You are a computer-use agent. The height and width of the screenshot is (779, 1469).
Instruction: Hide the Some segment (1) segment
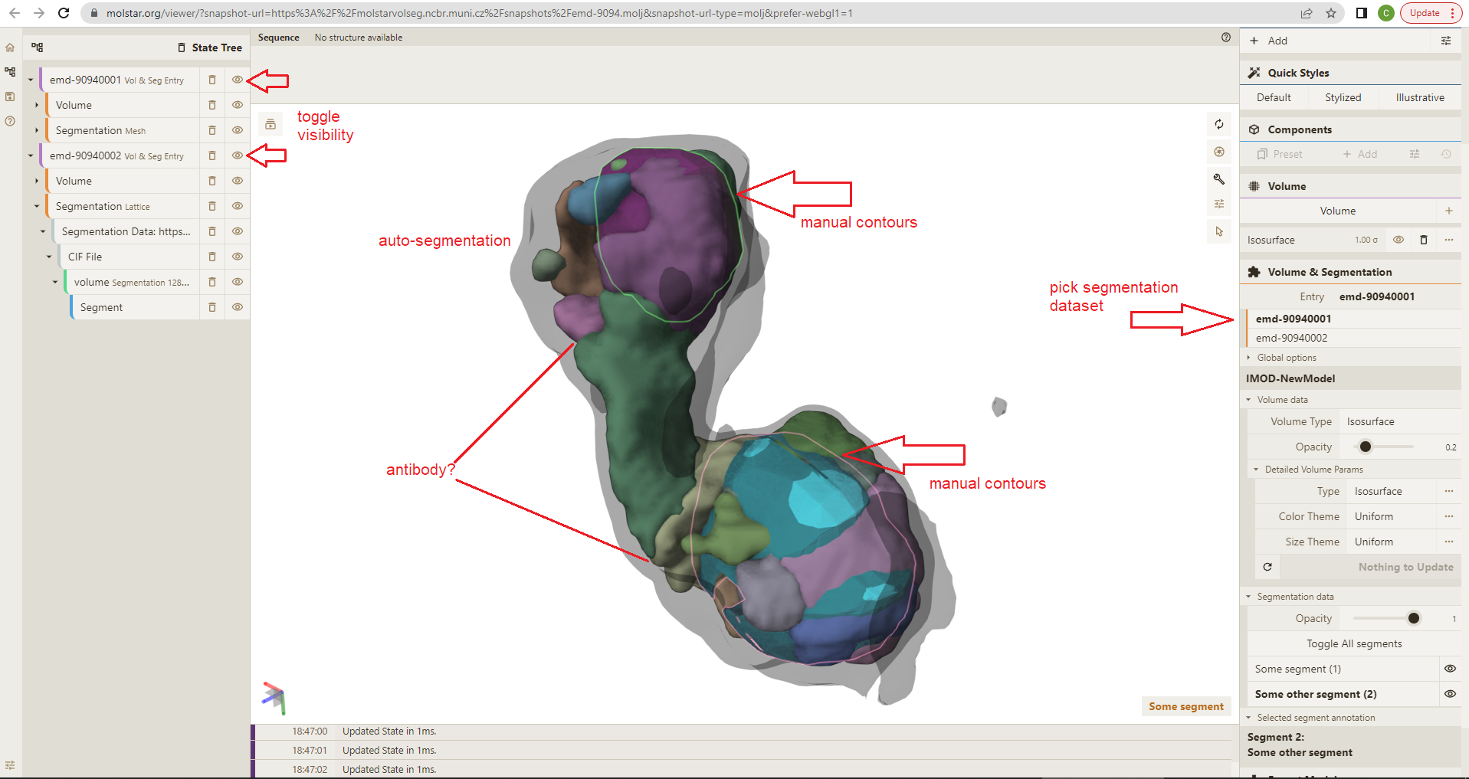coord(1449,669)
